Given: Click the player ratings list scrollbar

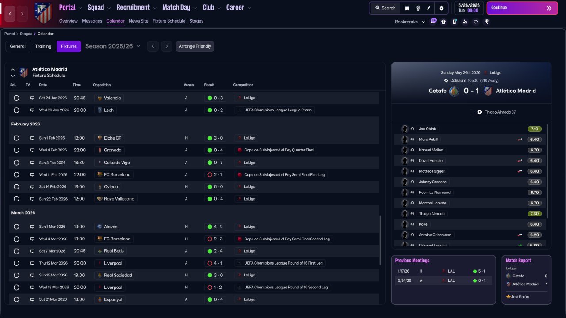Looking at the screenshot, I should point(547,171).
